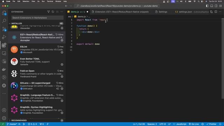Open remote window button in status bar
The width and height of the screenshot is (224, 126).
point(2,124)
